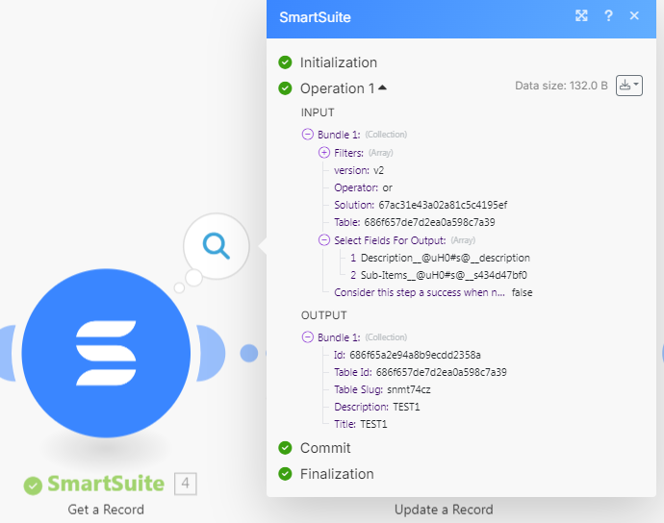Click the OUTPUT section heading

pyautogui.click(x=324, y=315)
